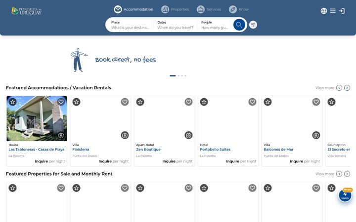Toggle star on Portobello Suites card
The image size is (356, 222).
[204, 102]
